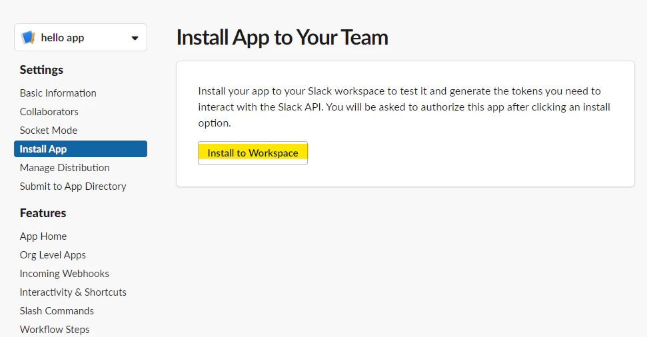The height and width of the screenshot is (337, 647).
Task: Navigate to App Home feature
Action: 43,236
